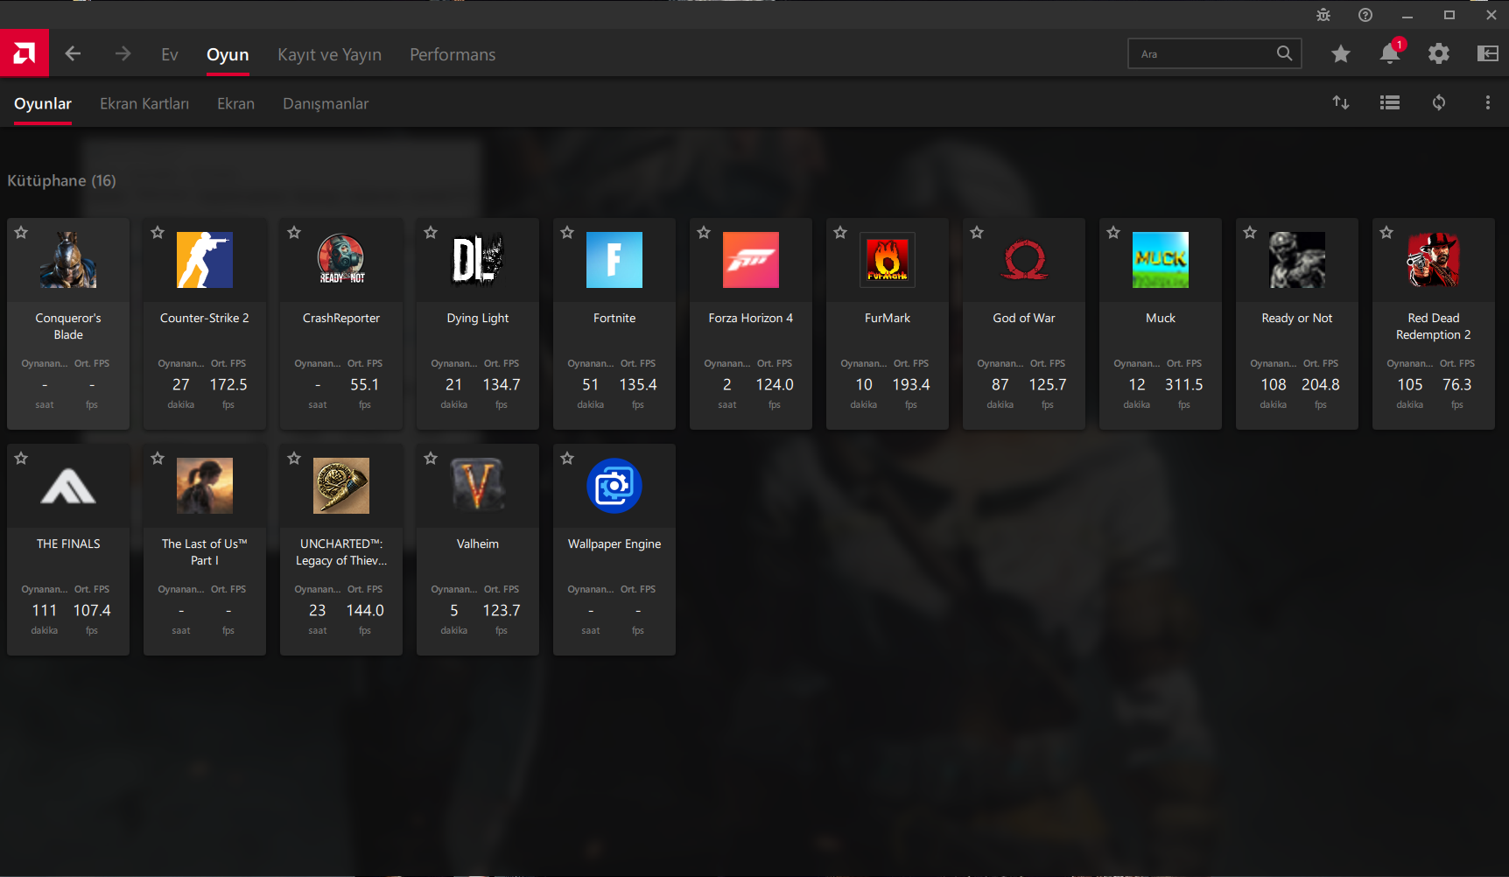Image resolution: width=1509 pixels, height=877 pixels.
Task: Click the search magnifier icon
Action: tap(1284, 53)
